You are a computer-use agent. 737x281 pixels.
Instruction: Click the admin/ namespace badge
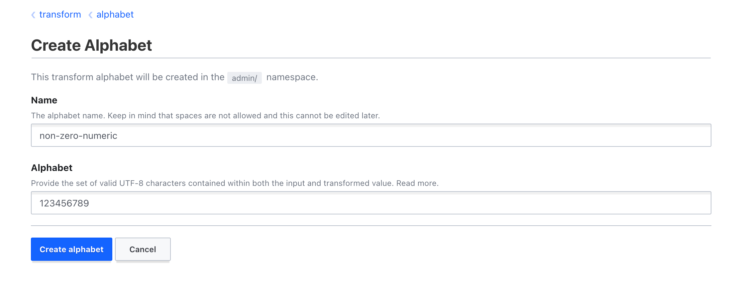pos(244,78)
